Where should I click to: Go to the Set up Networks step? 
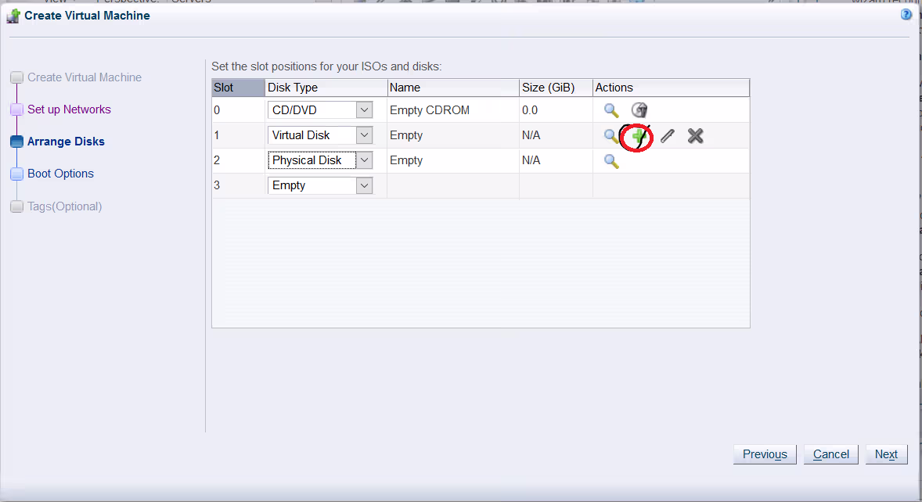pos(69,109)
